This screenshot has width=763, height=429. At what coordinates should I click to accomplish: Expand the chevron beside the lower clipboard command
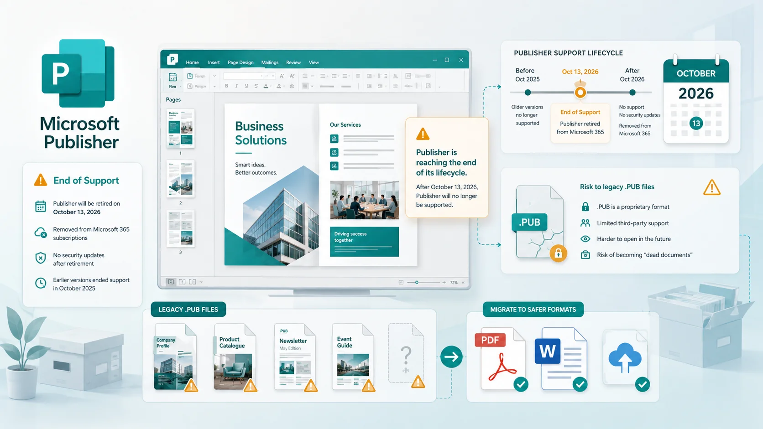tap(214, 86)
